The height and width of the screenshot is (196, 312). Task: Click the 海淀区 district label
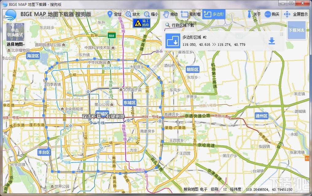click(33, 56)
